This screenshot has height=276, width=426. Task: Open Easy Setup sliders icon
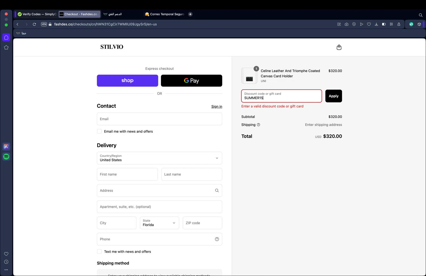391,24
